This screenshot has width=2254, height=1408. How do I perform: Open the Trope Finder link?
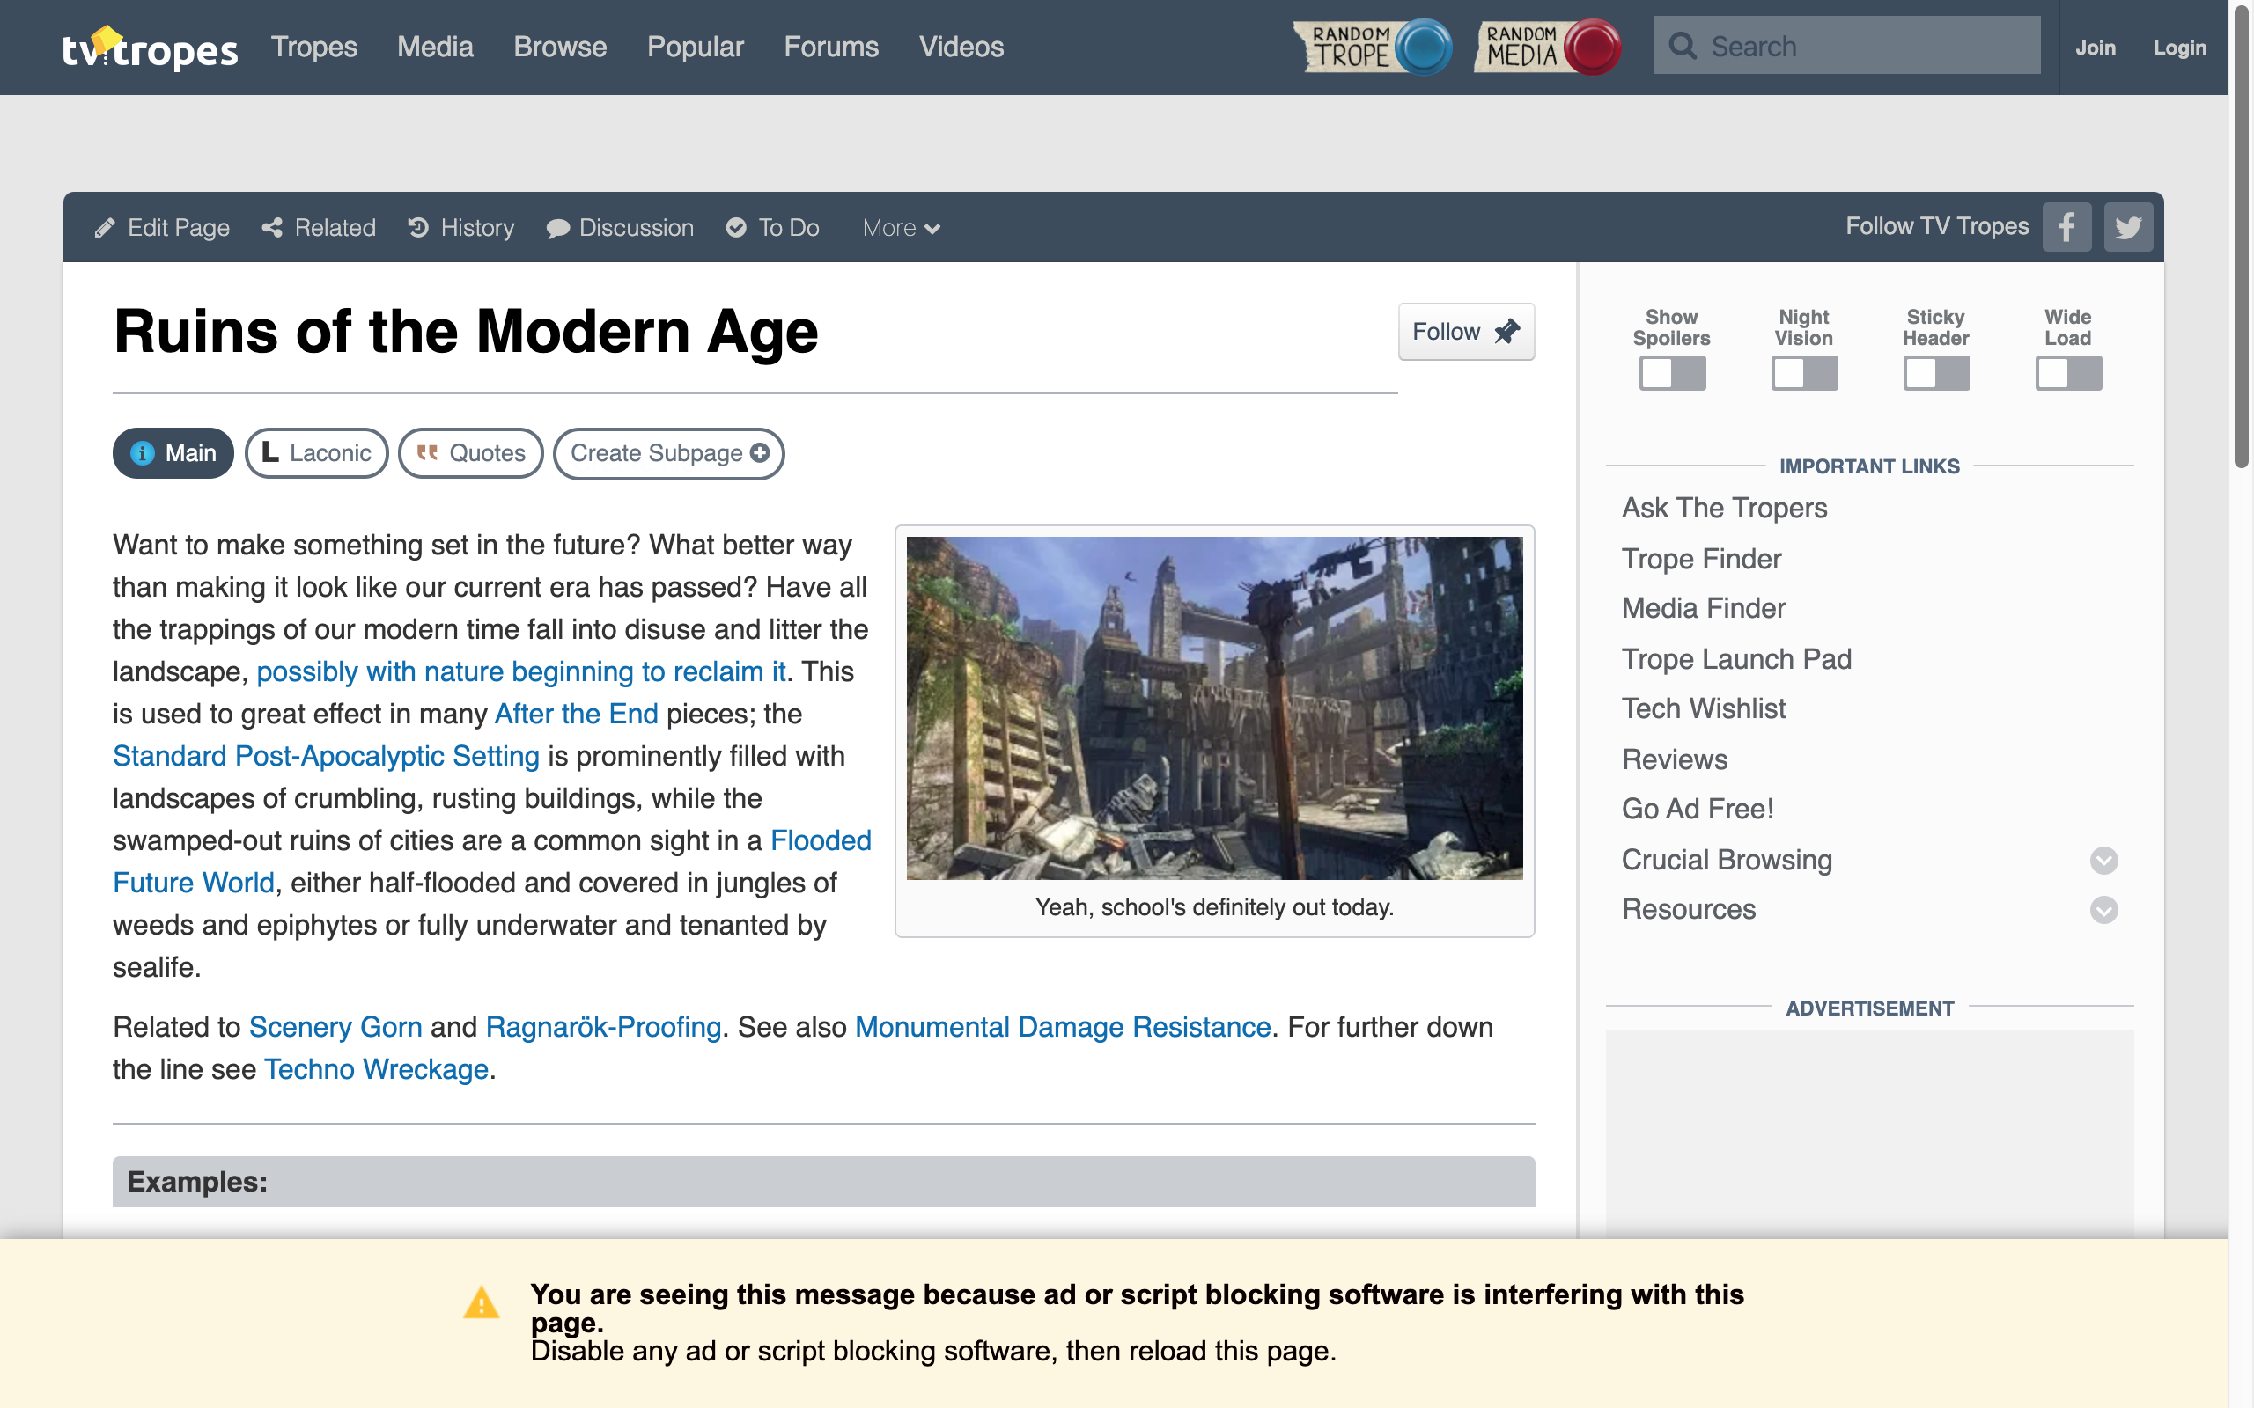click(1701, 559)
